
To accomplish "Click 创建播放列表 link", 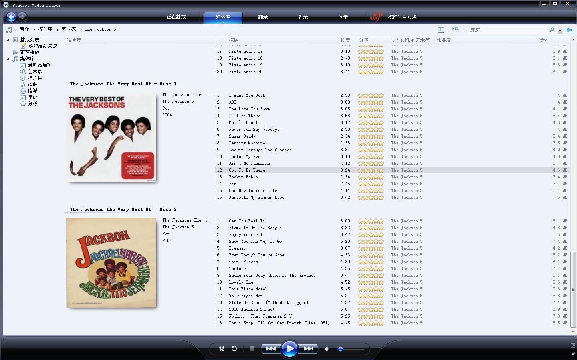I will pos(42,46).
